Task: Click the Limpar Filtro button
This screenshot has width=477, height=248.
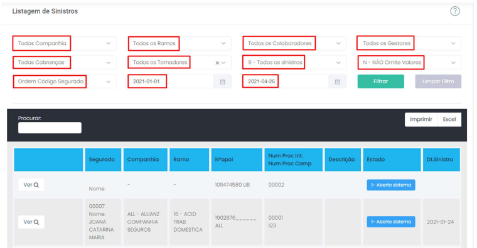Action: 438,81
